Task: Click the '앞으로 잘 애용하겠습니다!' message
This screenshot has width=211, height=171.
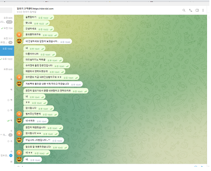Action: point(46,147)
